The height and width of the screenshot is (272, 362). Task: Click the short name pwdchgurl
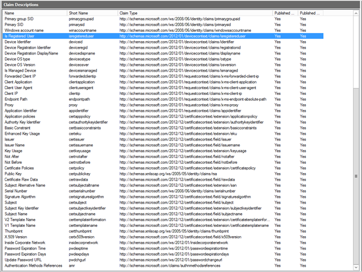[x=77, y=260]
